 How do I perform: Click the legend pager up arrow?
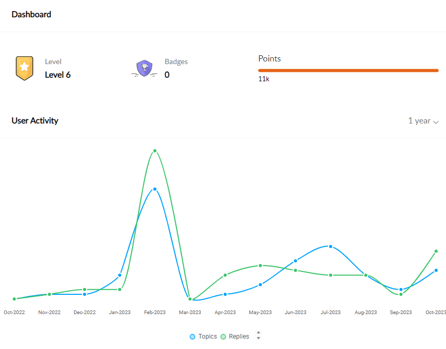click(258, 332)
